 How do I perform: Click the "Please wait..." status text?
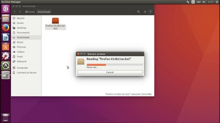(92, 67)
